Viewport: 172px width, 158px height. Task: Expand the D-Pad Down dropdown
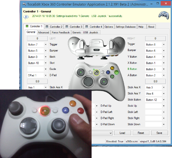point(97,124)
